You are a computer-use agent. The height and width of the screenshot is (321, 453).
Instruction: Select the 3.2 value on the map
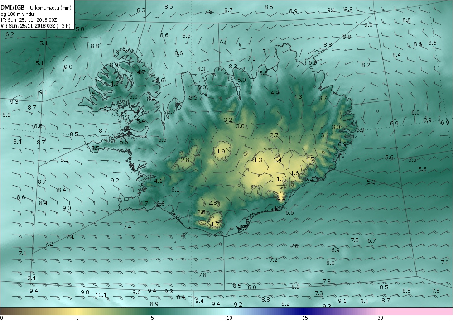pyautogui.click(x=228, y=120)
